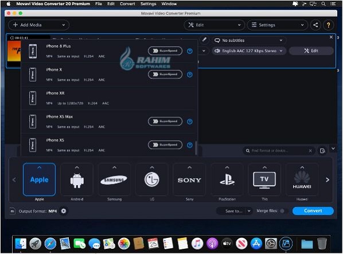
Task: Choose the iPhone XS Max preset
Action: pos(109,121)
